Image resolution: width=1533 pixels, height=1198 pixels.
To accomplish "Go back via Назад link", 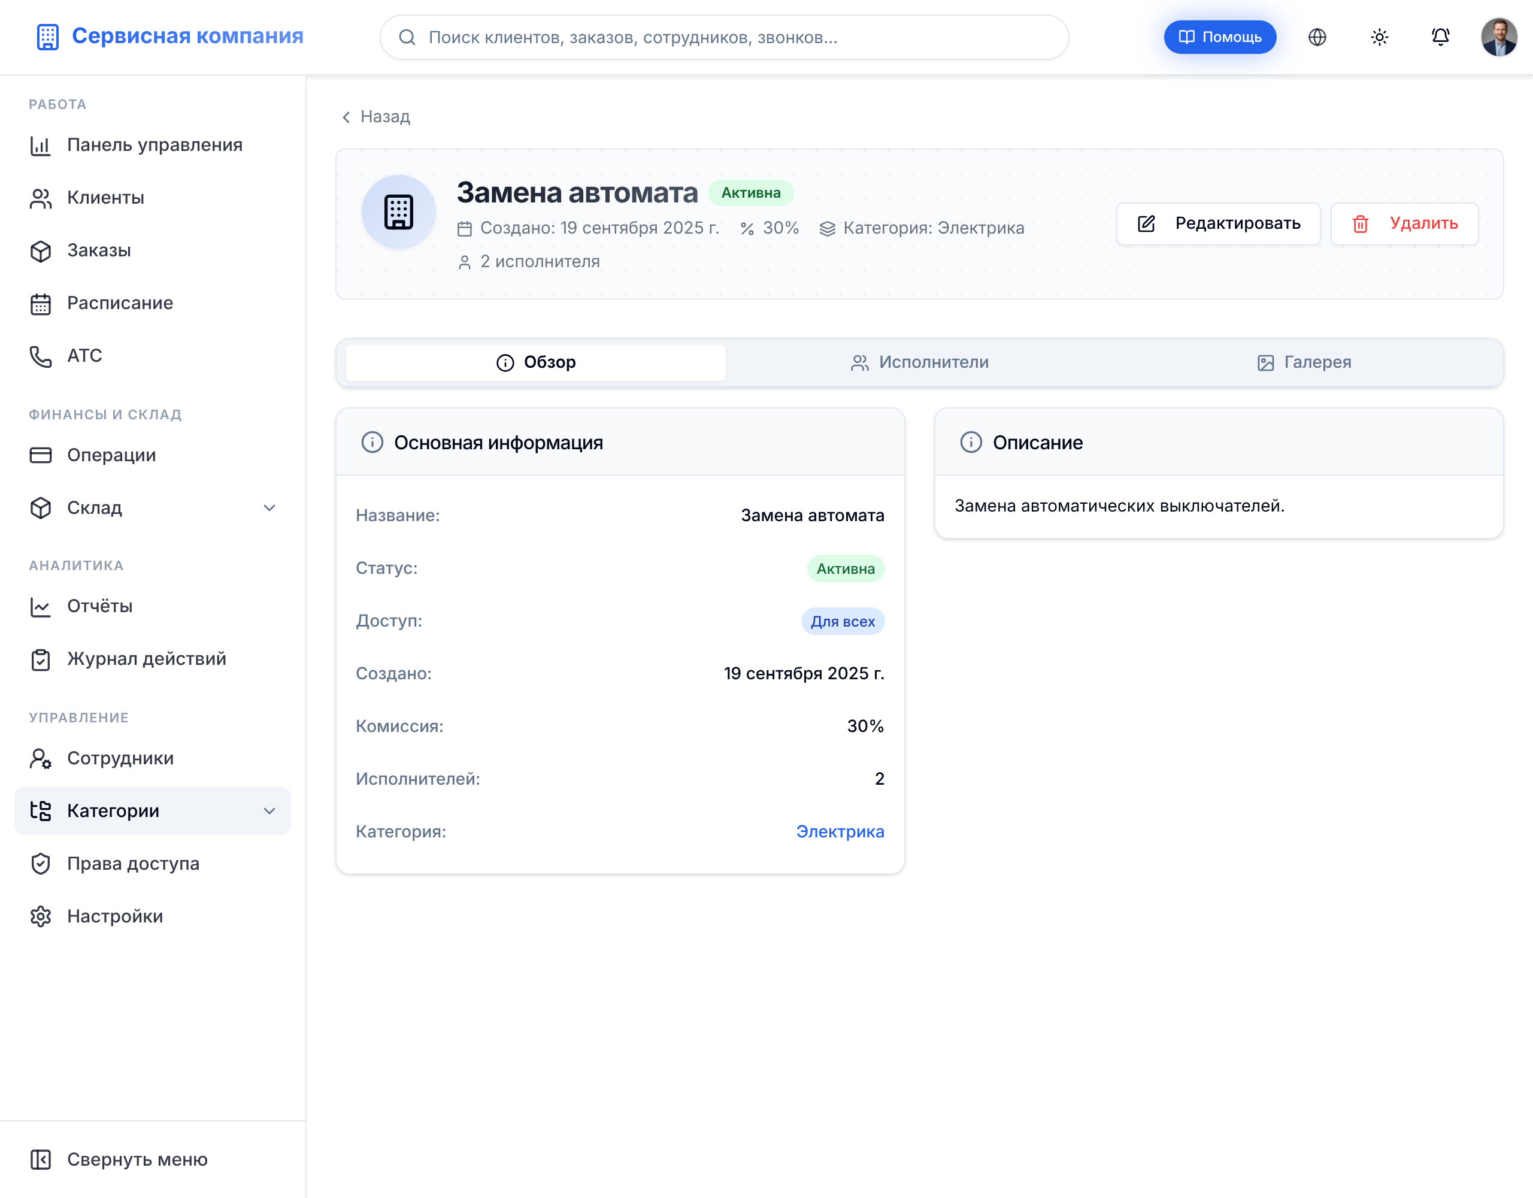I will (x=375, y=117).
